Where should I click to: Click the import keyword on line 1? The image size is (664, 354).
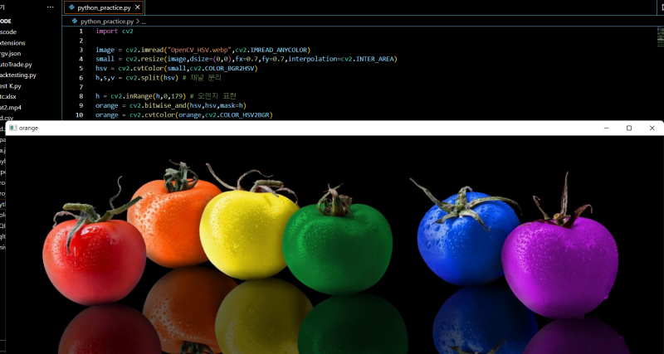coord(107,32)
